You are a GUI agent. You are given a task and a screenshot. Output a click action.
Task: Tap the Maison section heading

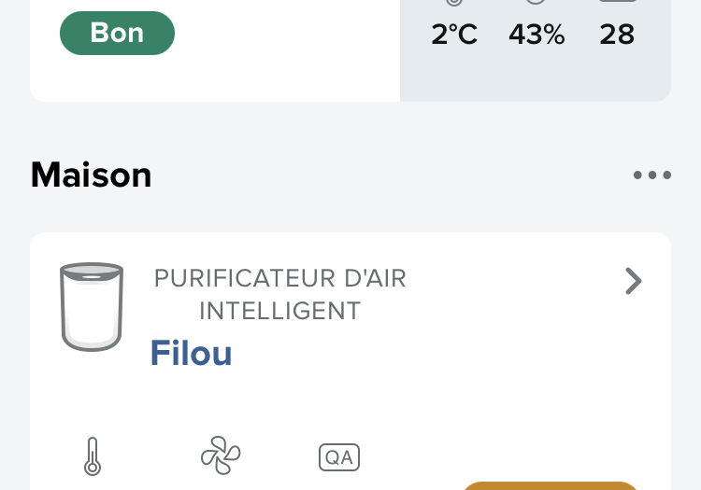click(91, 175)
